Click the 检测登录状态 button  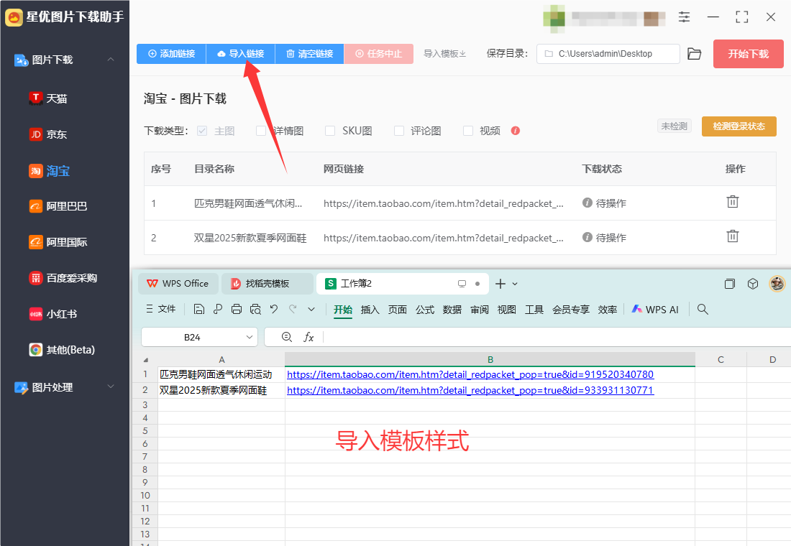[x=739, y=126]
